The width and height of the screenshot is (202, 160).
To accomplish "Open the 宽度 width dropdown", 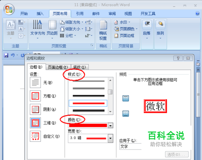I will (x=110, y=138).
